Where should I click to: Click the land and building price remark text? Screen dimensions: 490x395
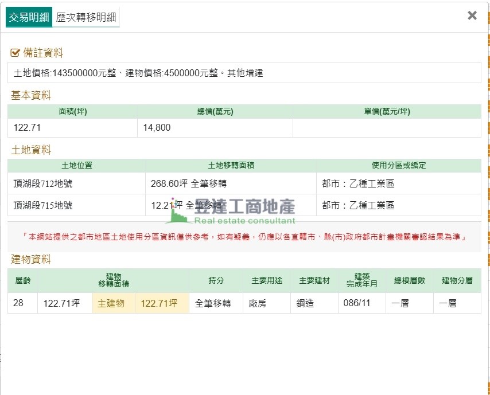coord(138,73)
